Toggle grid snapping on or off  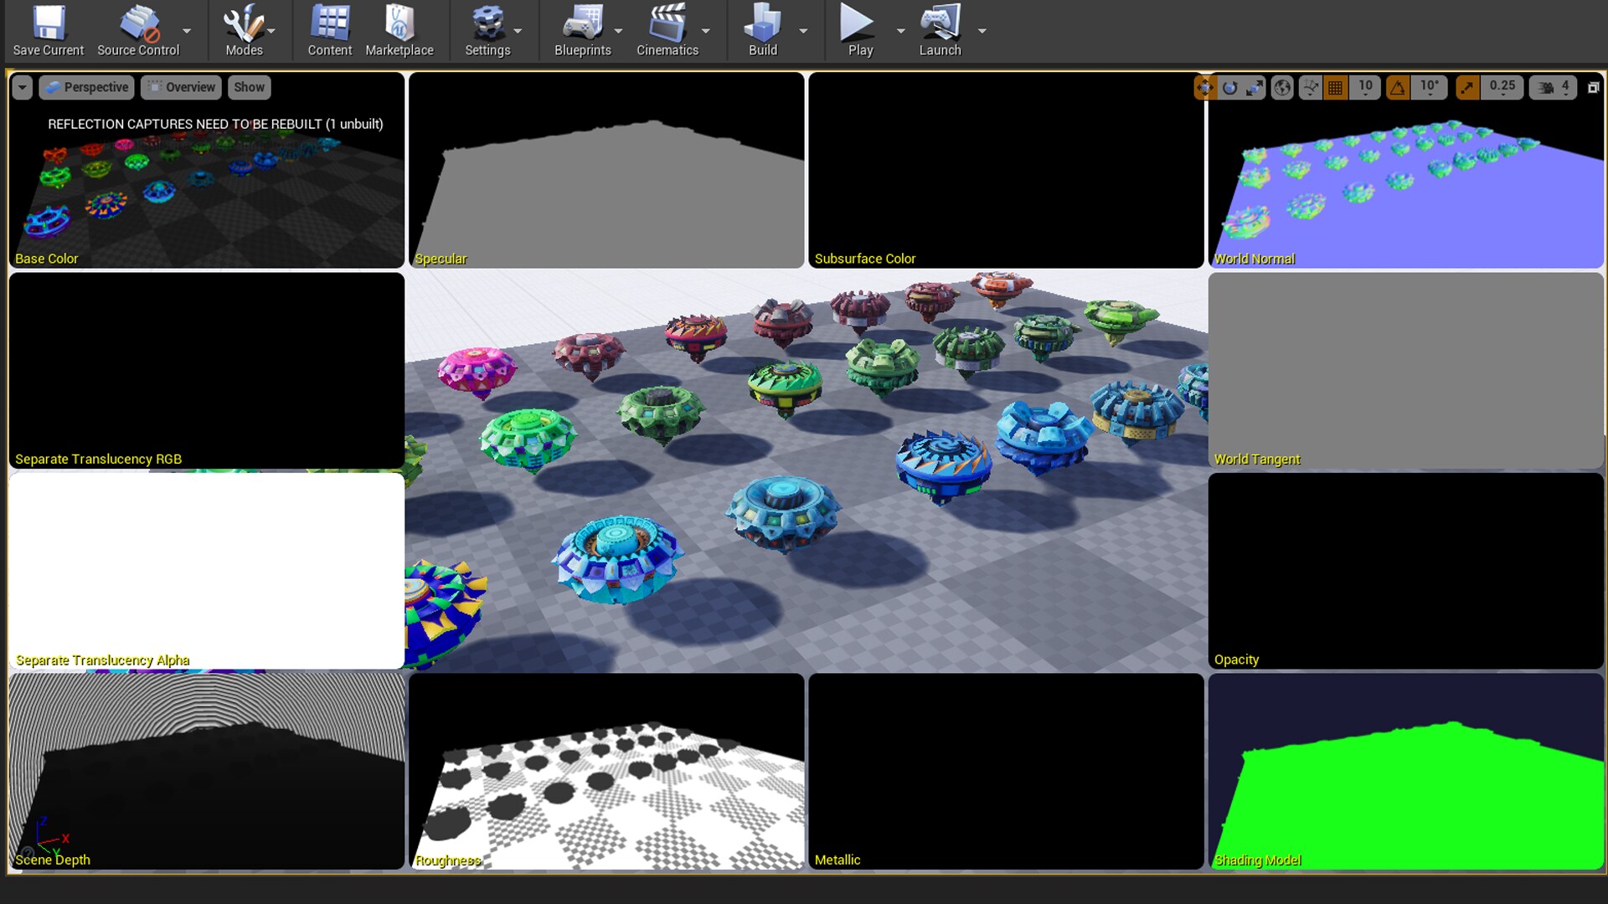(1335, 87)
